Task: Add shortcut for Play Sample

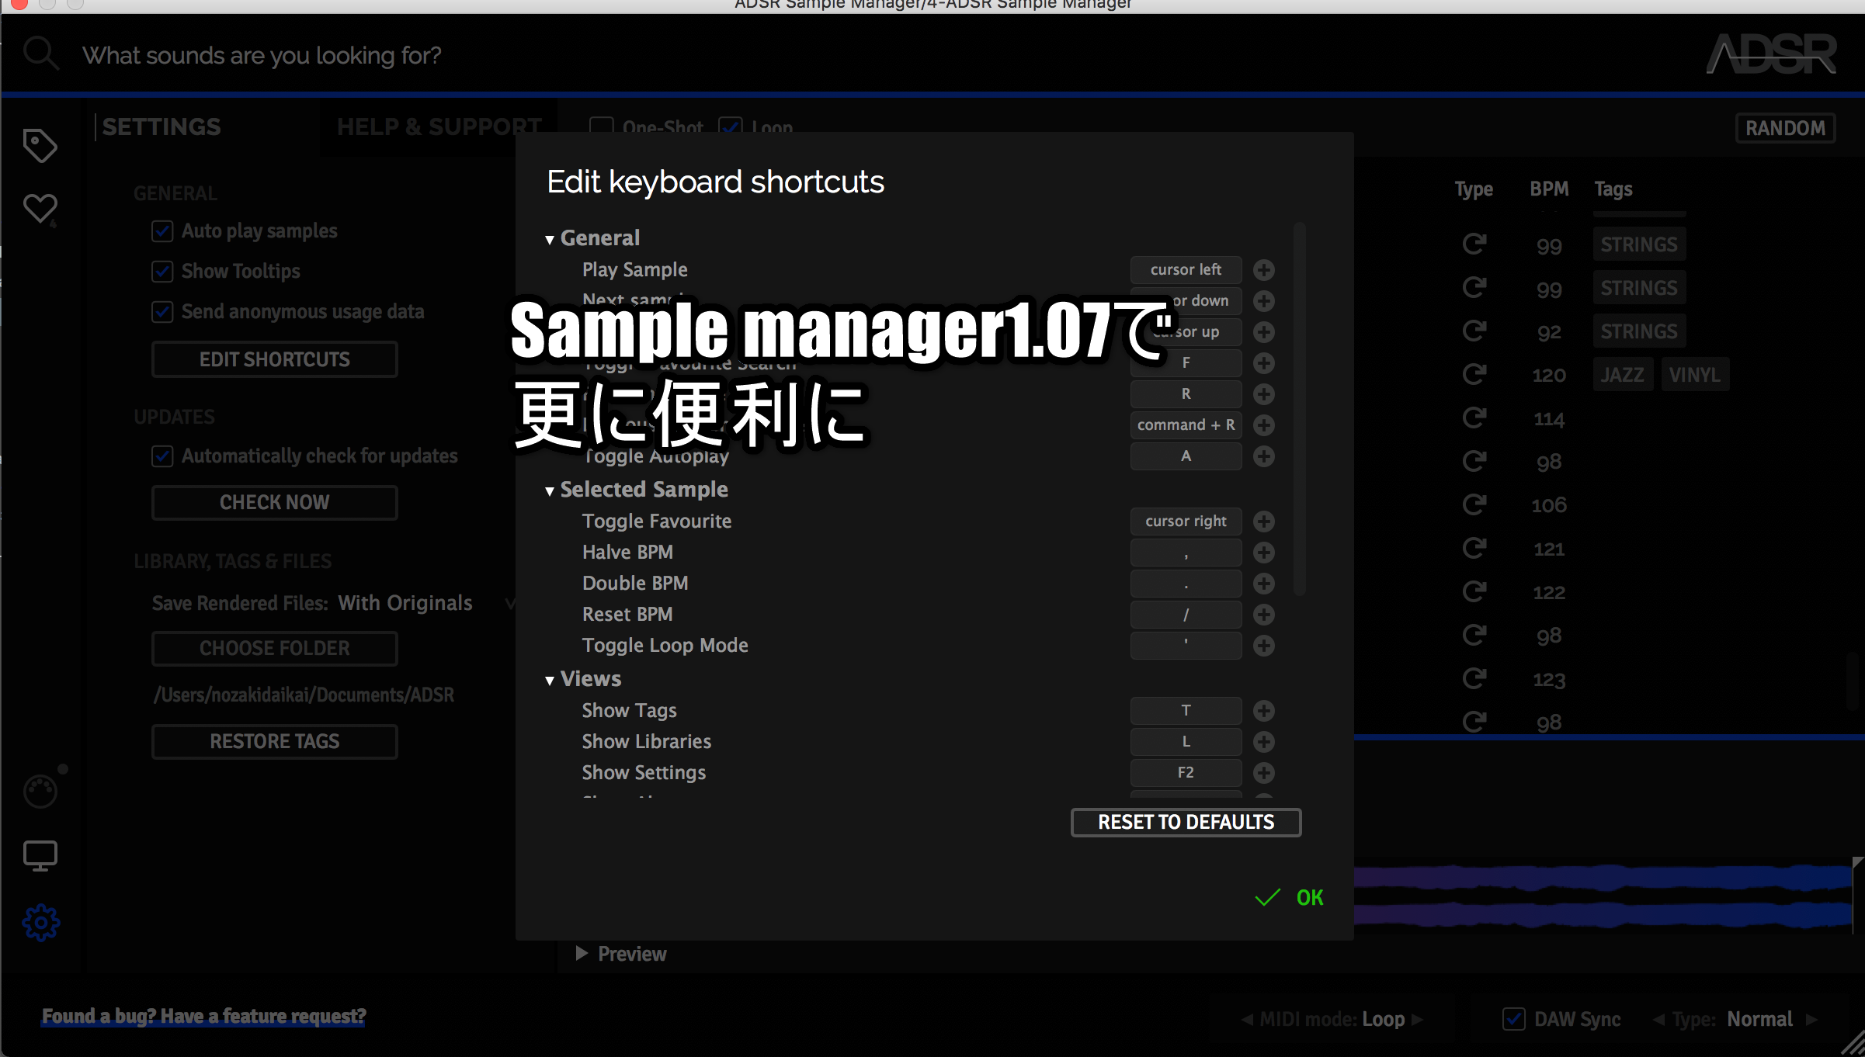Action: pos(1263,270)
